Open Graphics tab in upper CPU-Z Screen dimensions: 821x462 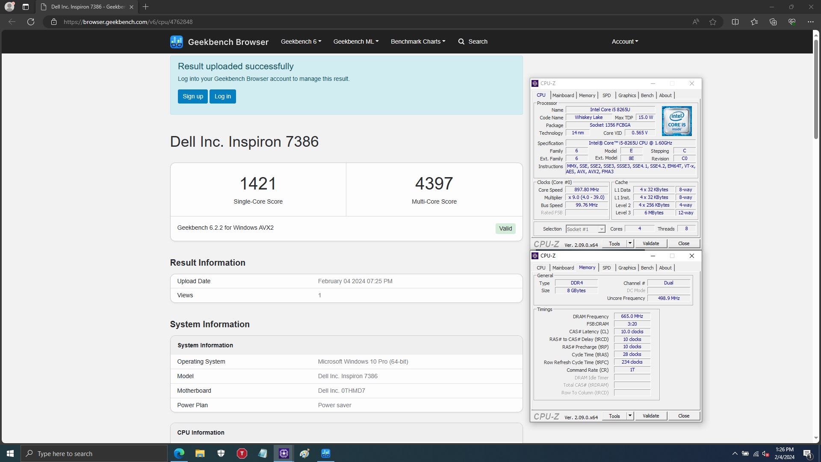627,95
